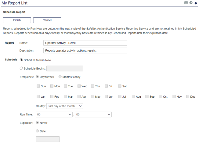Select Days/Week frequency option
199x144 pixels.
[38, 77]
